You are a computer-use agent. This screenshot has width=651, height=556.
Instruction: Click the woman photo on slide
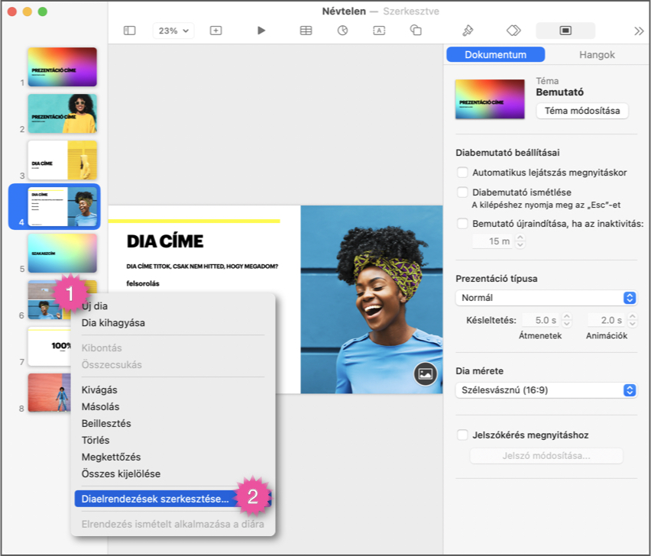pos(371,299)
